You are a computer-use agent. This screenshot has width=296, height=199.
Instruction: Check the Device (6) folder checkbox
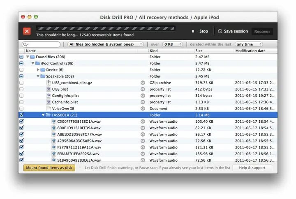[x=21, y=70]
